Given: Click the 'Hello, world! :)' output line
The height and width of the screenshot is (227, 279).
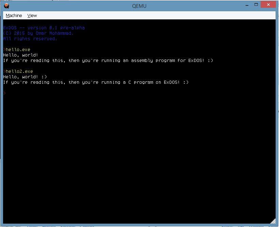Looking at the screenshot, I should pyautogui.click(x=25, y=77).
